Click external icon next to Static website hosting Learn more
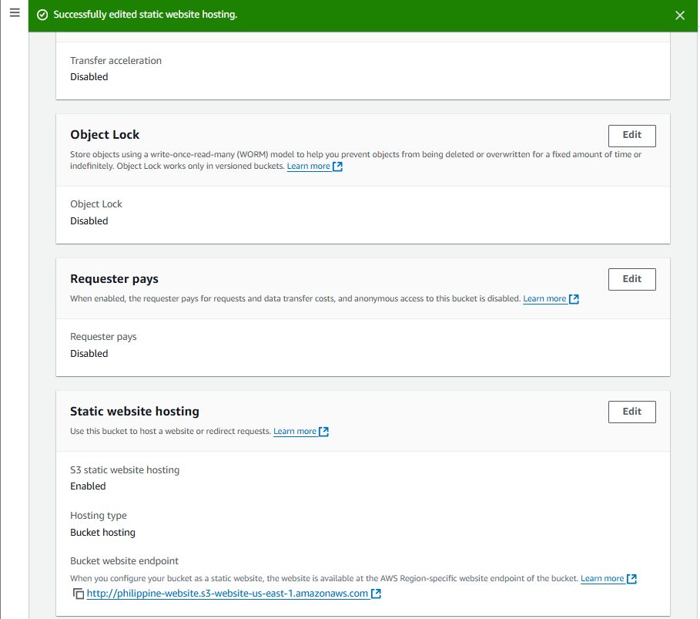The image size is (700, 619). pyautogui.click(x=324, y=432)
